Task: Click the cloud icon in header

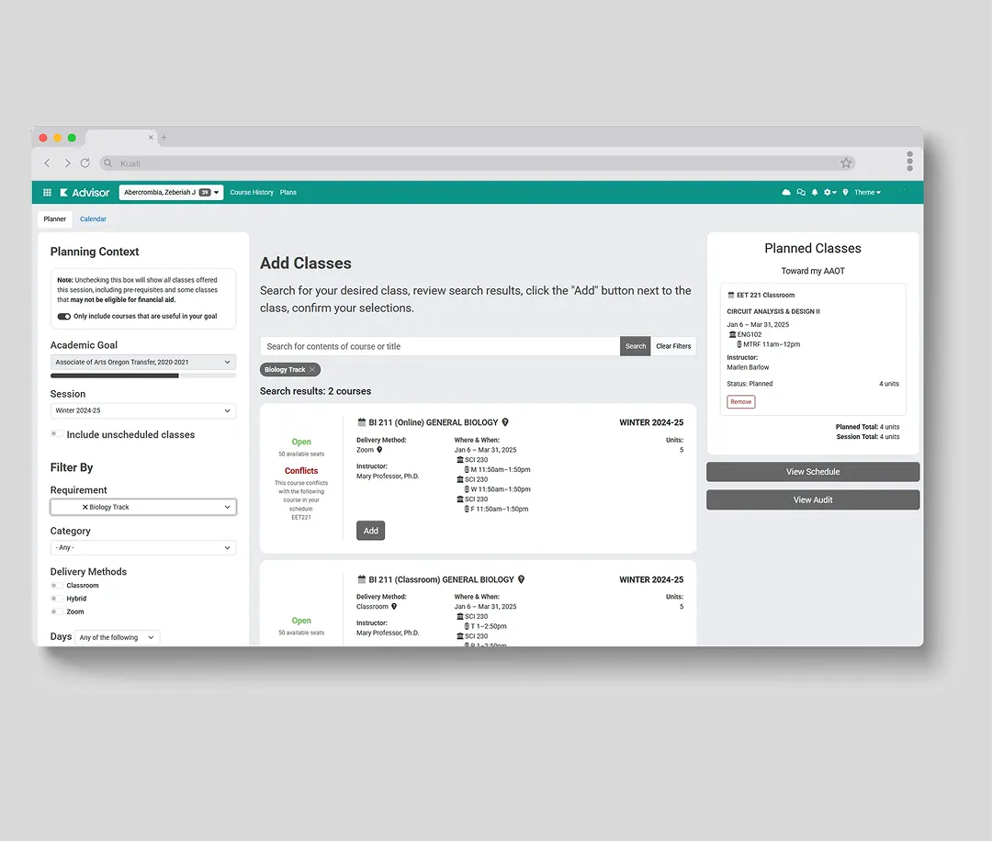Action: 785,192
